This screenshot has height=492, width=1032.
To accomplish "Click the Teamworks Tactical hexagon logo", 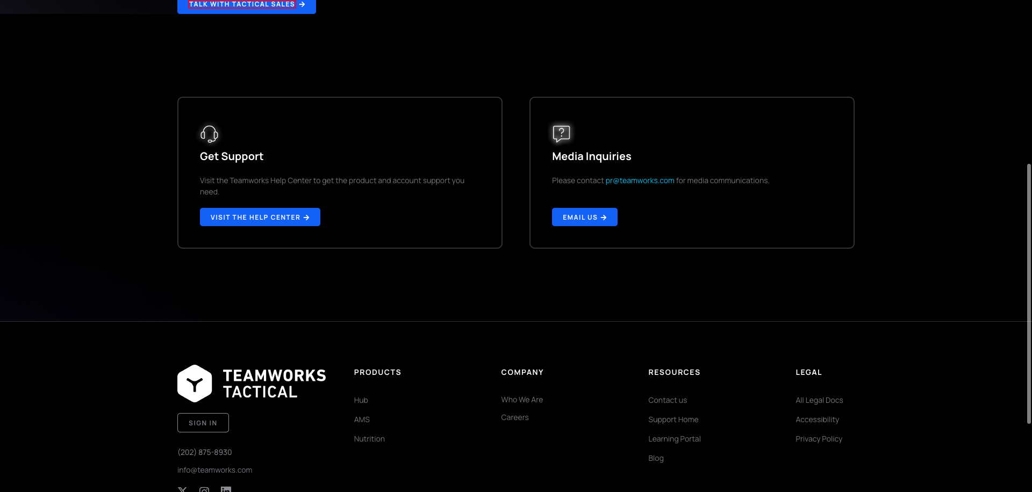I will [195, 384].
